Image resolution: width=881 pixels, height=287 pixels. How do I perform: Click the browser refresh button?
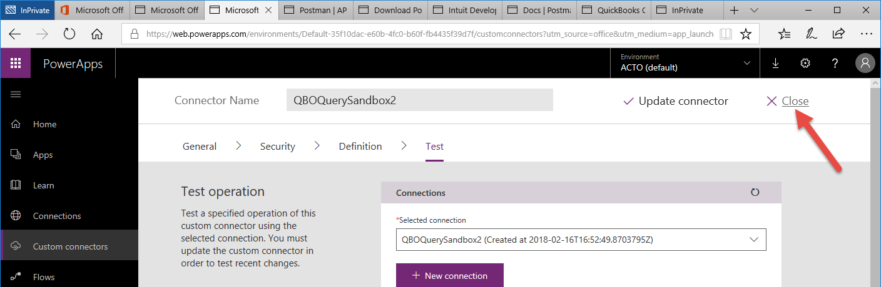coord(69,34)
